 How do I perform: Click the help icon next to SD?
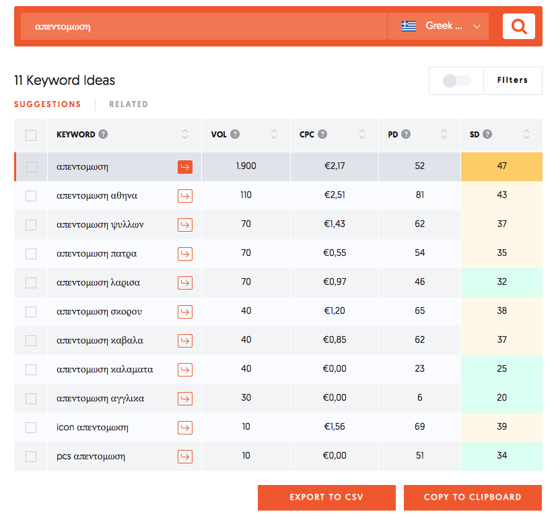pyautogui.click(x=487, y=134)
